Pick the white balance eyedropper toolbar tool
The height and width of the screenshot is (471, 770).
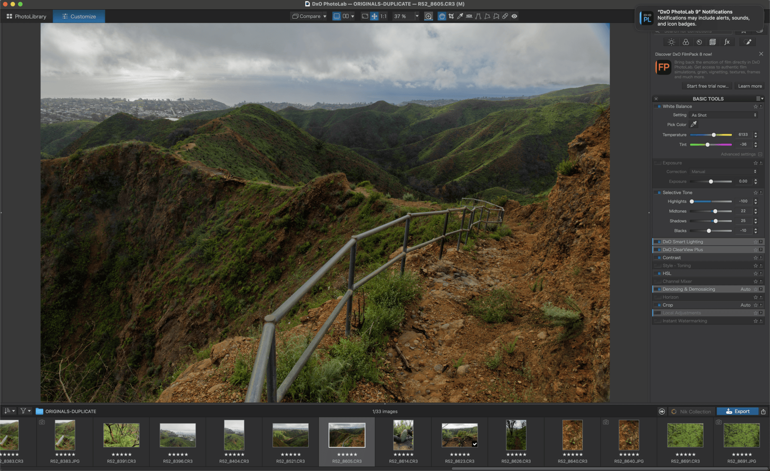(x=460, y=16)
